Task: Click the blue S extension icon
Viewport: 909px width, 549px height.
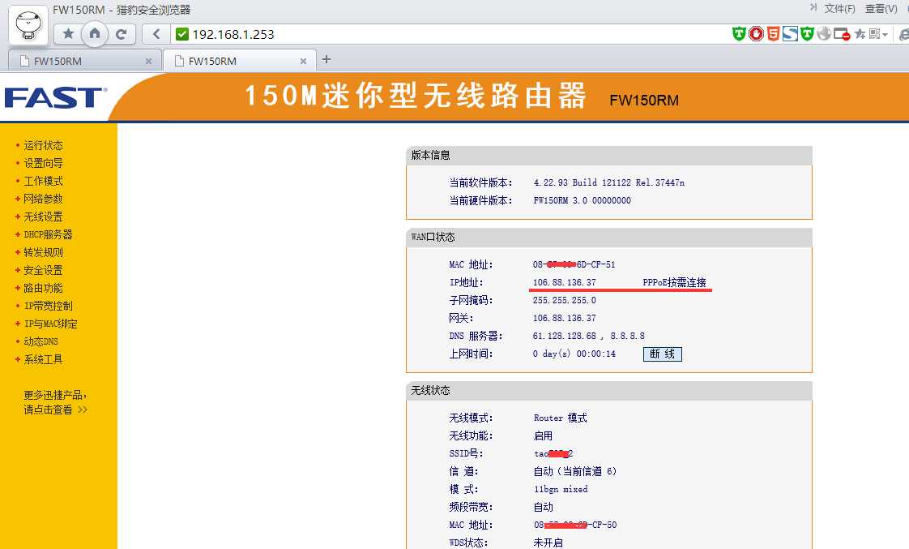Action: tap(790, 34)
